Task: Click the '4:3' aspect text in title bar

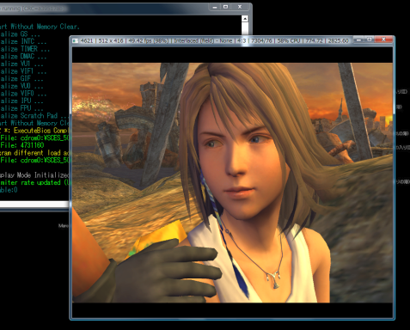Action: pyautogui.click(x=242, y=41)
